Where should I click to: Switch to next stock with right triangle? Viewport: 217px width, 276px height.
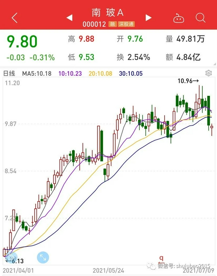(x=148, y=18)
